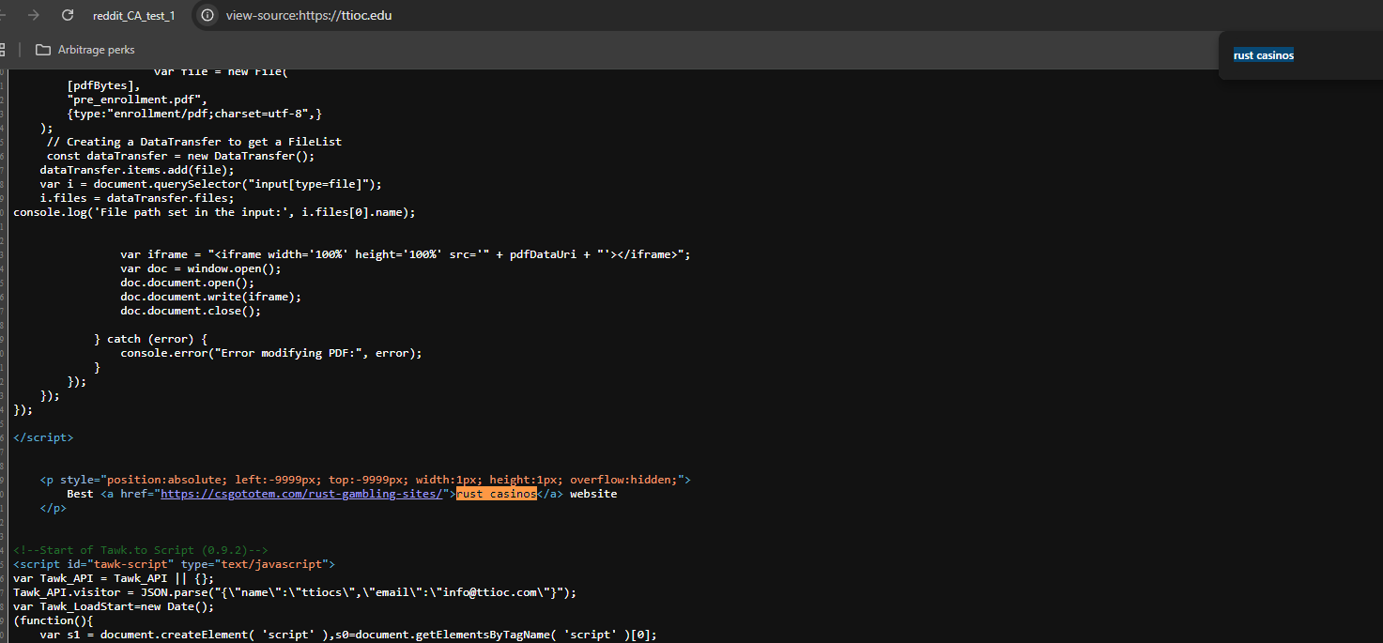This screenshot has width=1383, height=643.
Task: Select the reddit_CA_test_1 label
Action: coord(133,16)
